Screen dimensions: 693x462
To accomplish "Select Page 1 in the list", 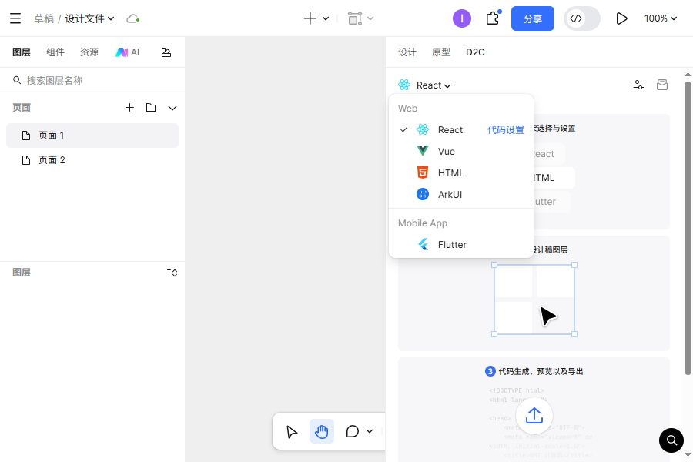I will (x=92, y=136).
